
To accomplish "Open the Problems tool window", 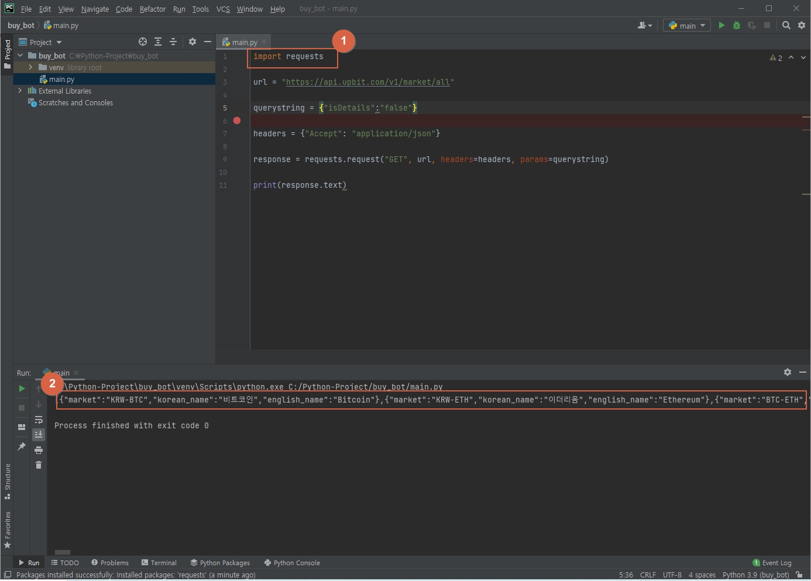I will click(110, 563).
